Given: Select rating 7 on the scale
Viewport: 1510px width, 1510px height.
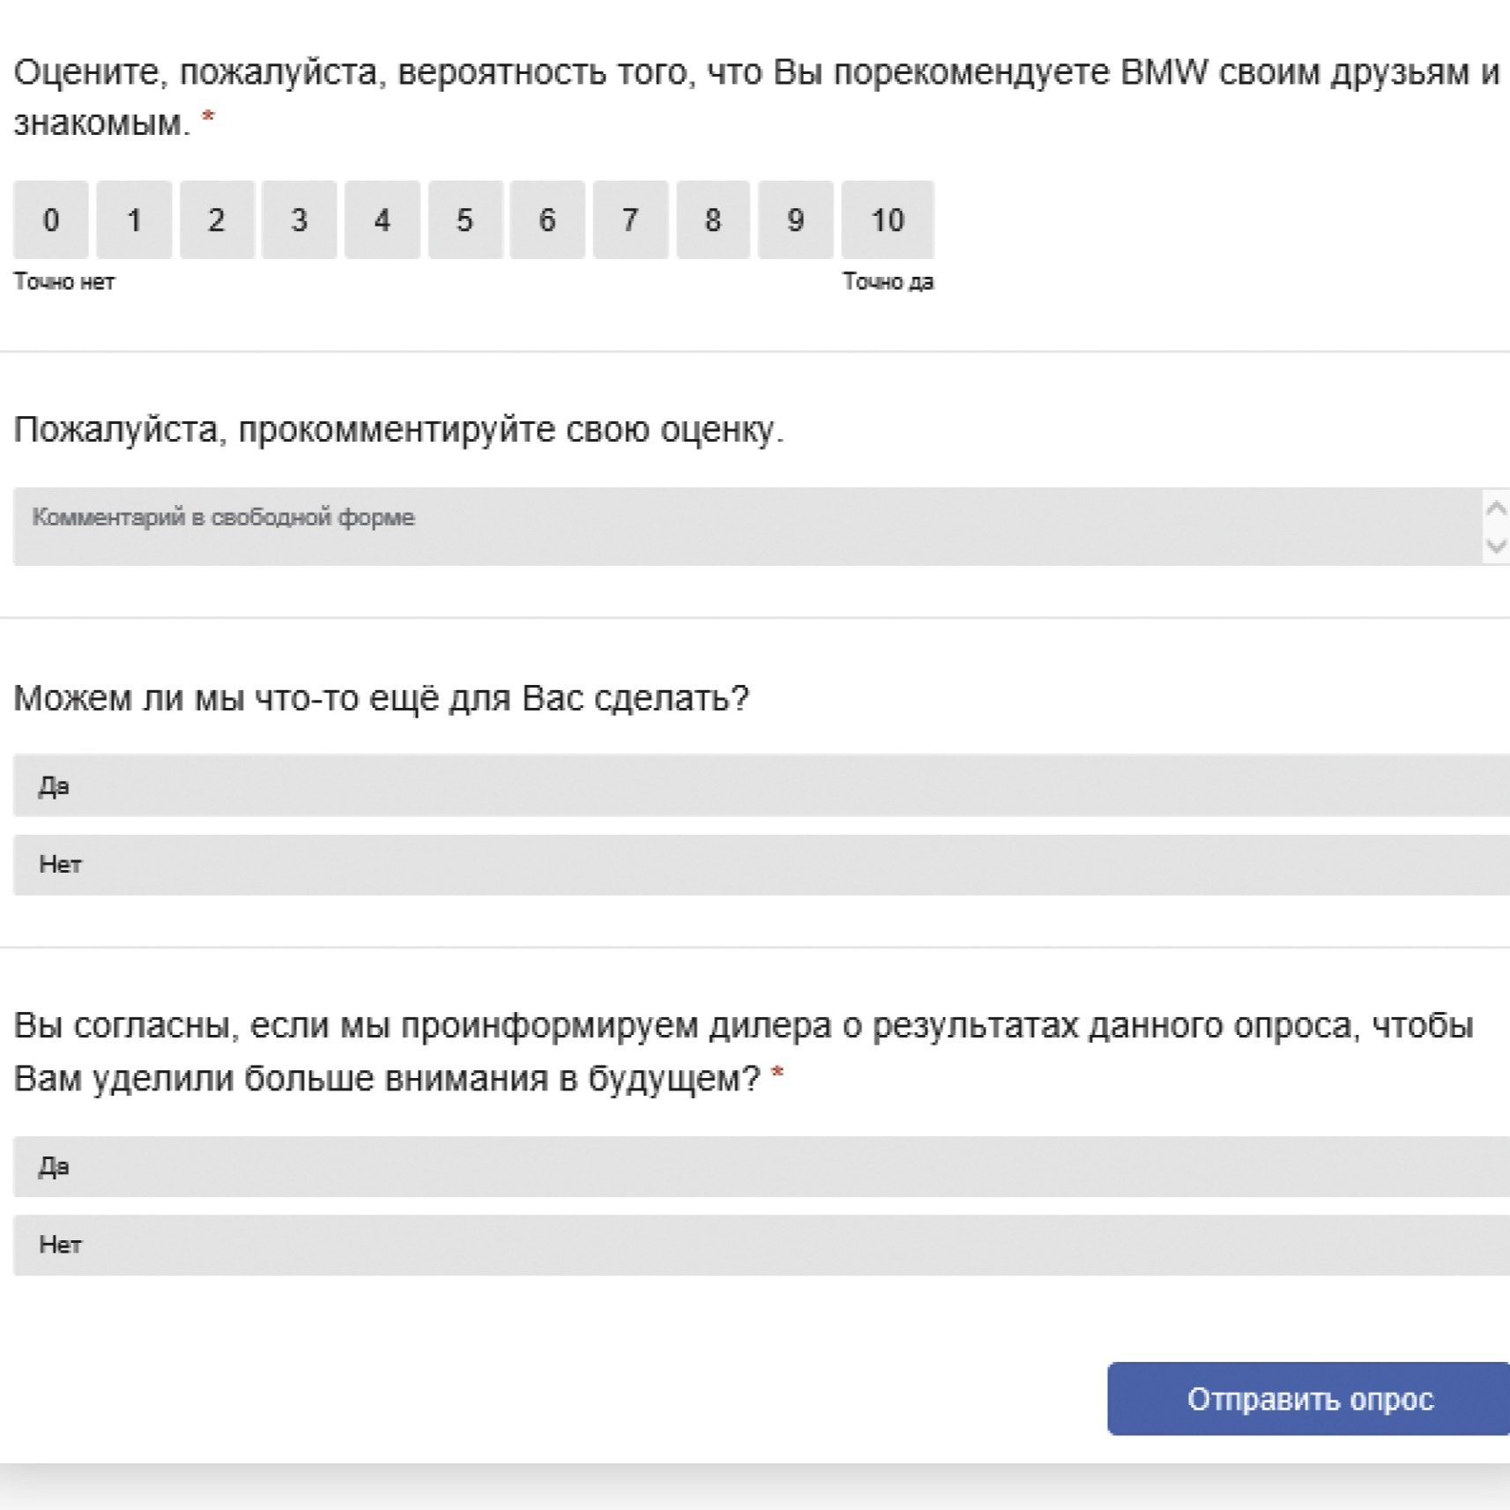Looking at the screenshot, I should pyautogui.click(x=630, y=219).
